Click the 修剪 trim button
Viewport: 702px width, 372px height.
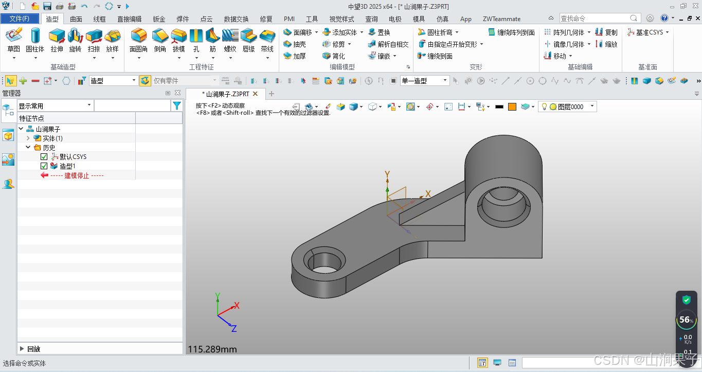[x=334, y=44]
